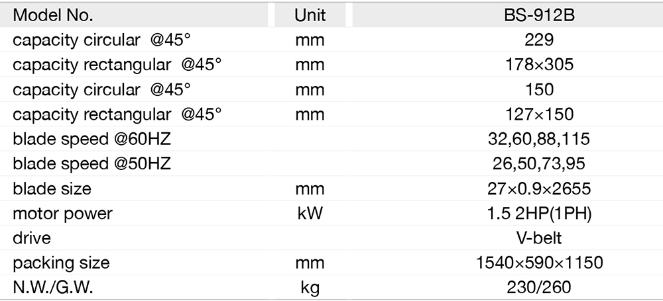Select the 32,60,88,115 speed values
Screen dimensions: 663x301
539,139
